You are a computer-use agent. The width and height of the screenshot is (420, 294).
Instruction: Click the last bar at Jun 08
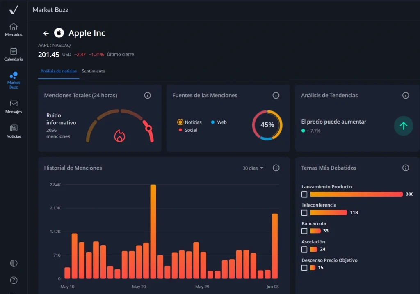click(x=275, y=246)
